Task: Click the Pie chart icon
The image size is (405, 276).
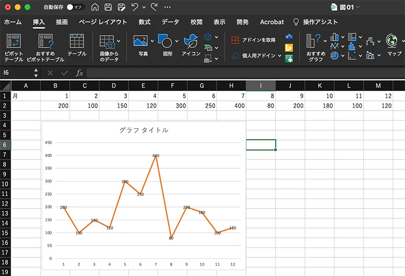Action: [334, 55]
